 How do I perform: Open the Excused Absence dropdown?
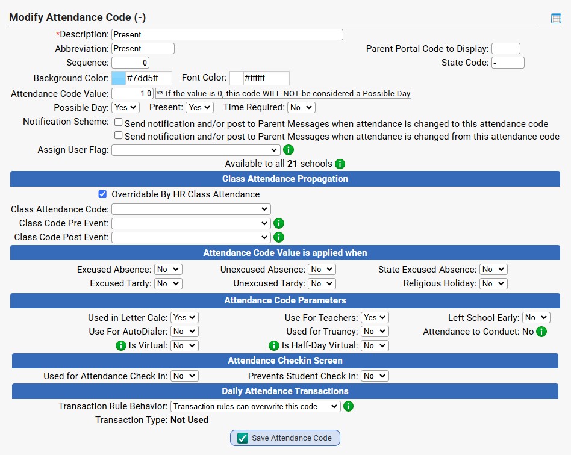(168, 270)
